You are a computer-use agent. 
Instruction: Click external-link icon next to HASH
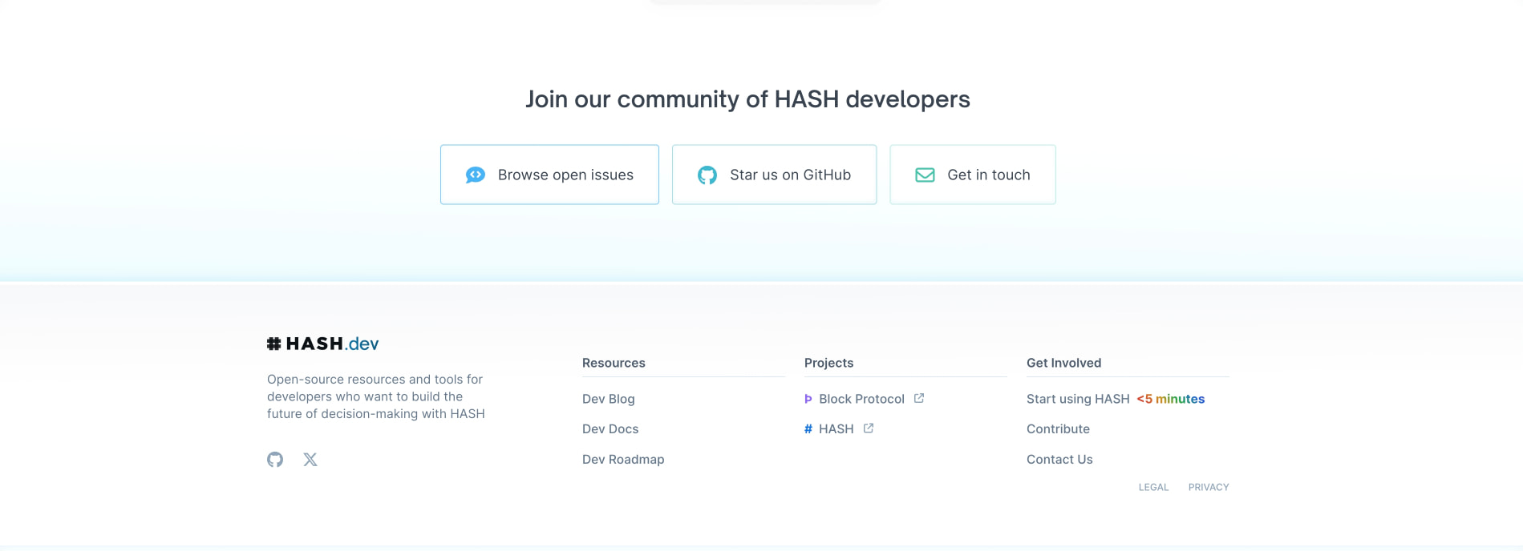pos(869,428)
